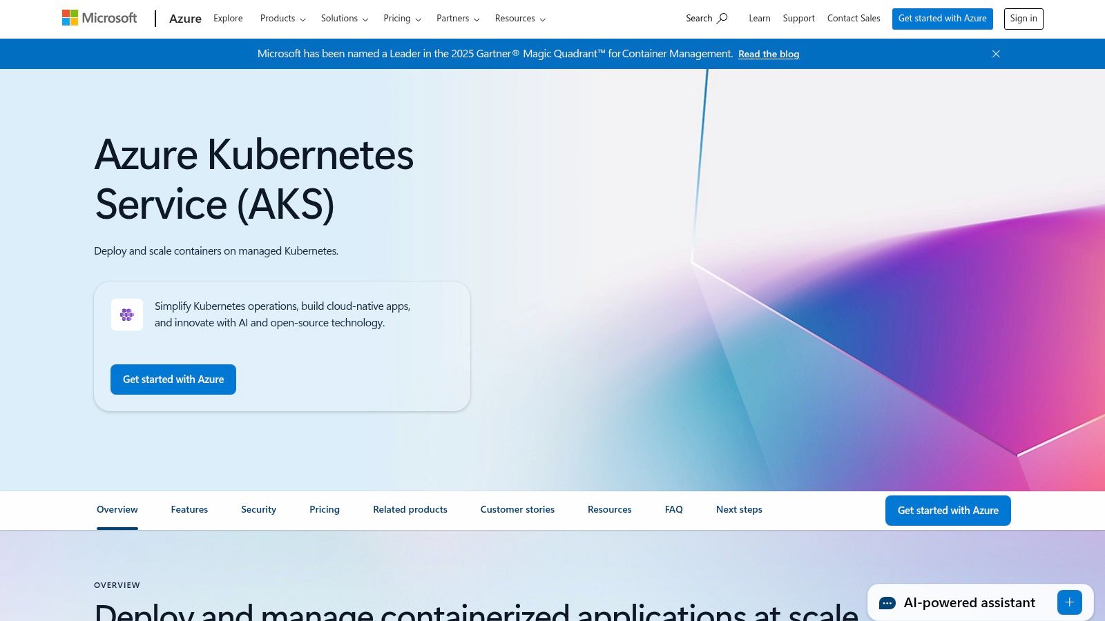The image size is (1105, 621).
Task: Select the Security tab
Action: coord(258,509)
